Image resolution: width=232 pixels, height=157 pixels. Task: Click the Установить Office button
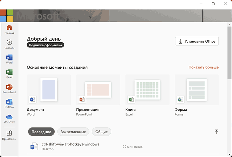[197, 41]
